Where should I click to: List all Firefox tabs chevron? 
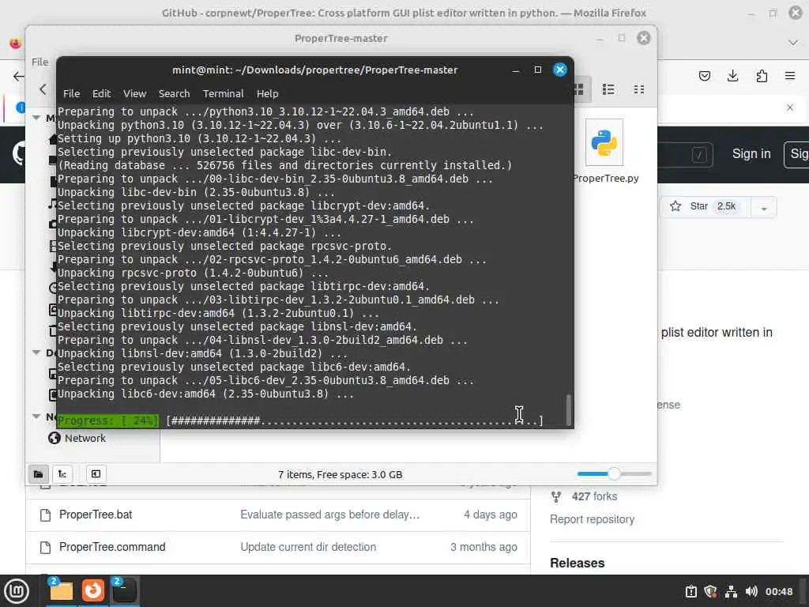pos(793,43)
